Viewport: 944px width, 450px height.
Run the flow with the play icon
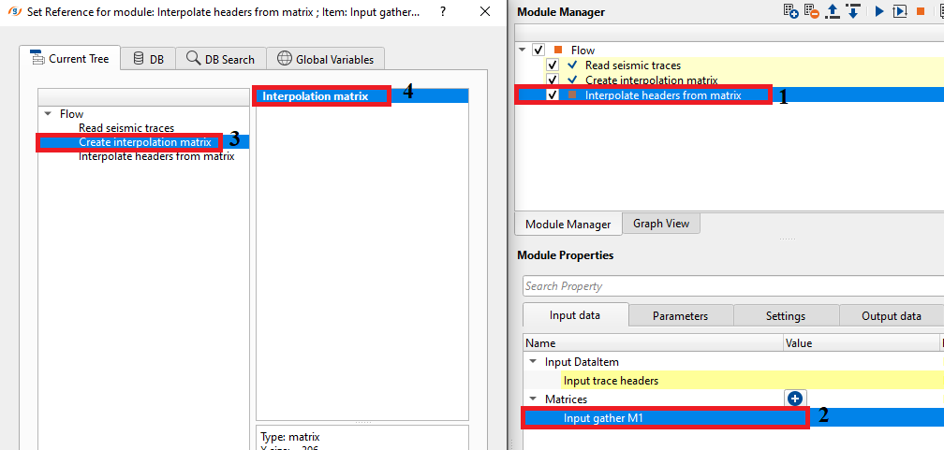(879, 11)
